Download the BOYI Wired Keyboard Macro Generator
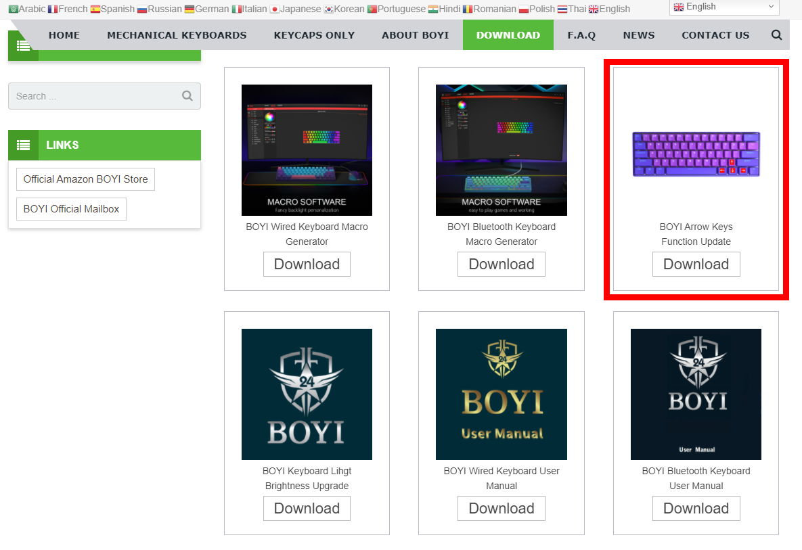This screenshot has width=802, height=550. point(307,265)
